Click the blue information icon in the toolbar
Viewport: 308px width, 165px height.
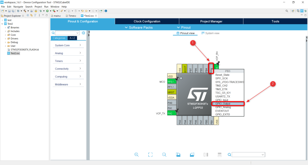pos(106,11)
